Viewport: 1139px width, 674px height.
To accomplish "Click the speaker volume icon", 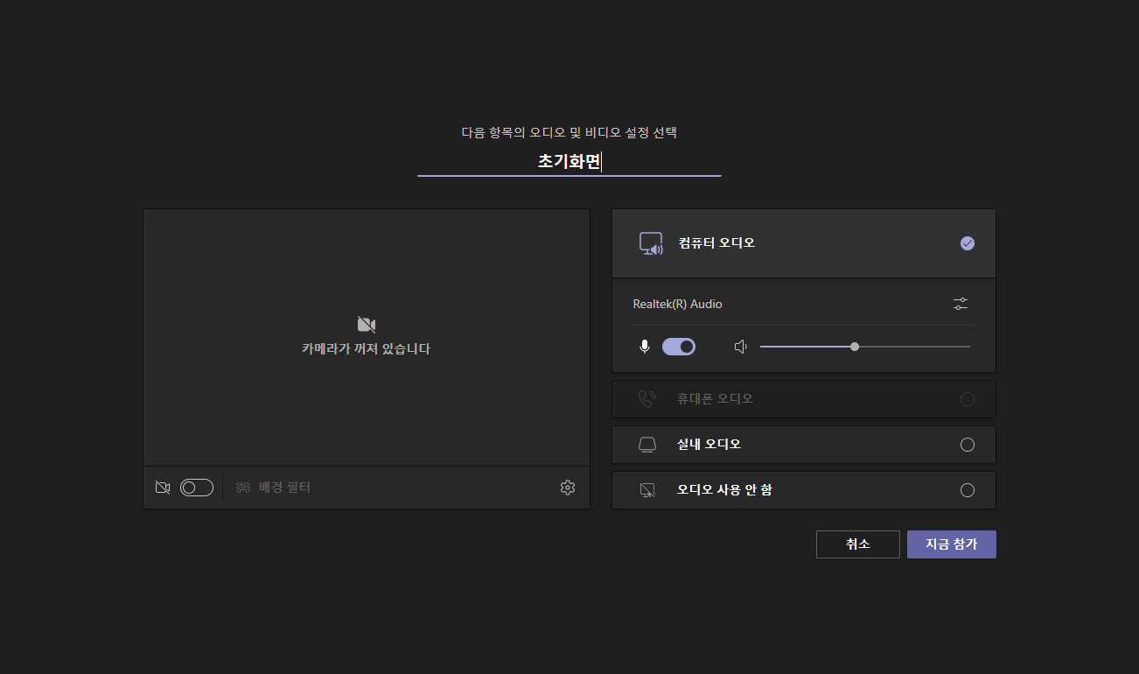I will (740, 346).
